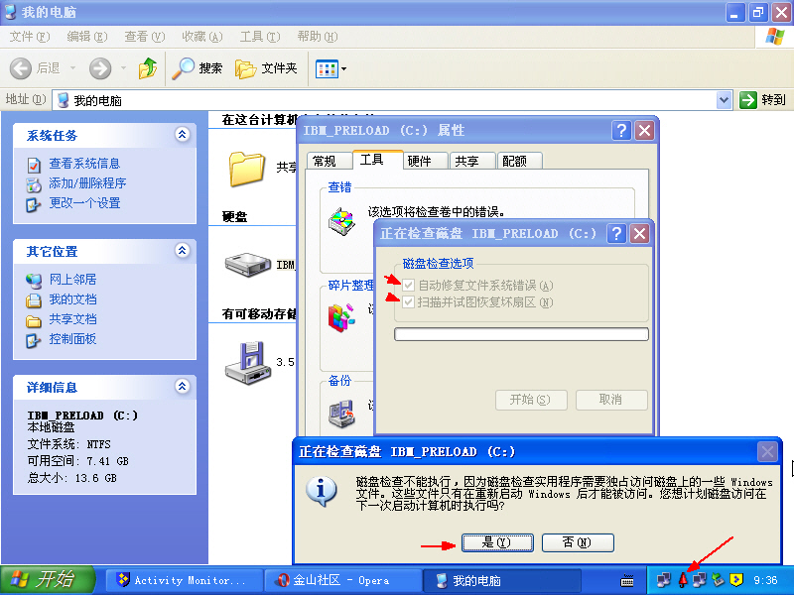Open the views icon in toolbar
This screenshot has height=595, width=794.
[327, 68]
